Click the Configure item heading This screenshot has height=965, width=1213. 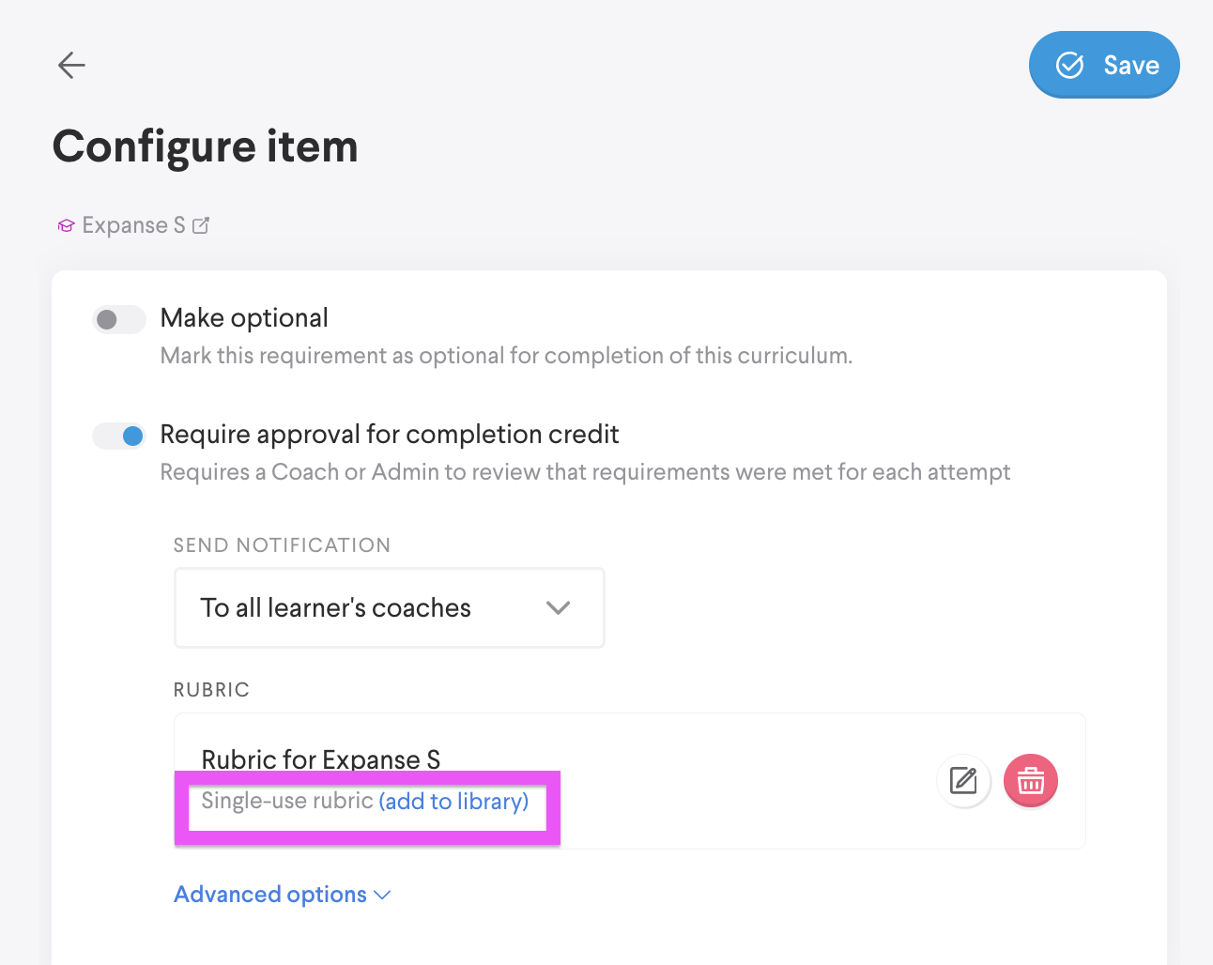[x=205, y=146]
